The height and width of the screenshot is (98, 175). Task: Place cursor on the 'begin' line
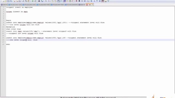tap(8, 20)
